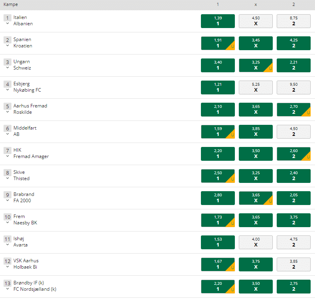Expand the chevron under match 10 Frem
The height and width of the screenshot is (301, 315).
(7, 222)
